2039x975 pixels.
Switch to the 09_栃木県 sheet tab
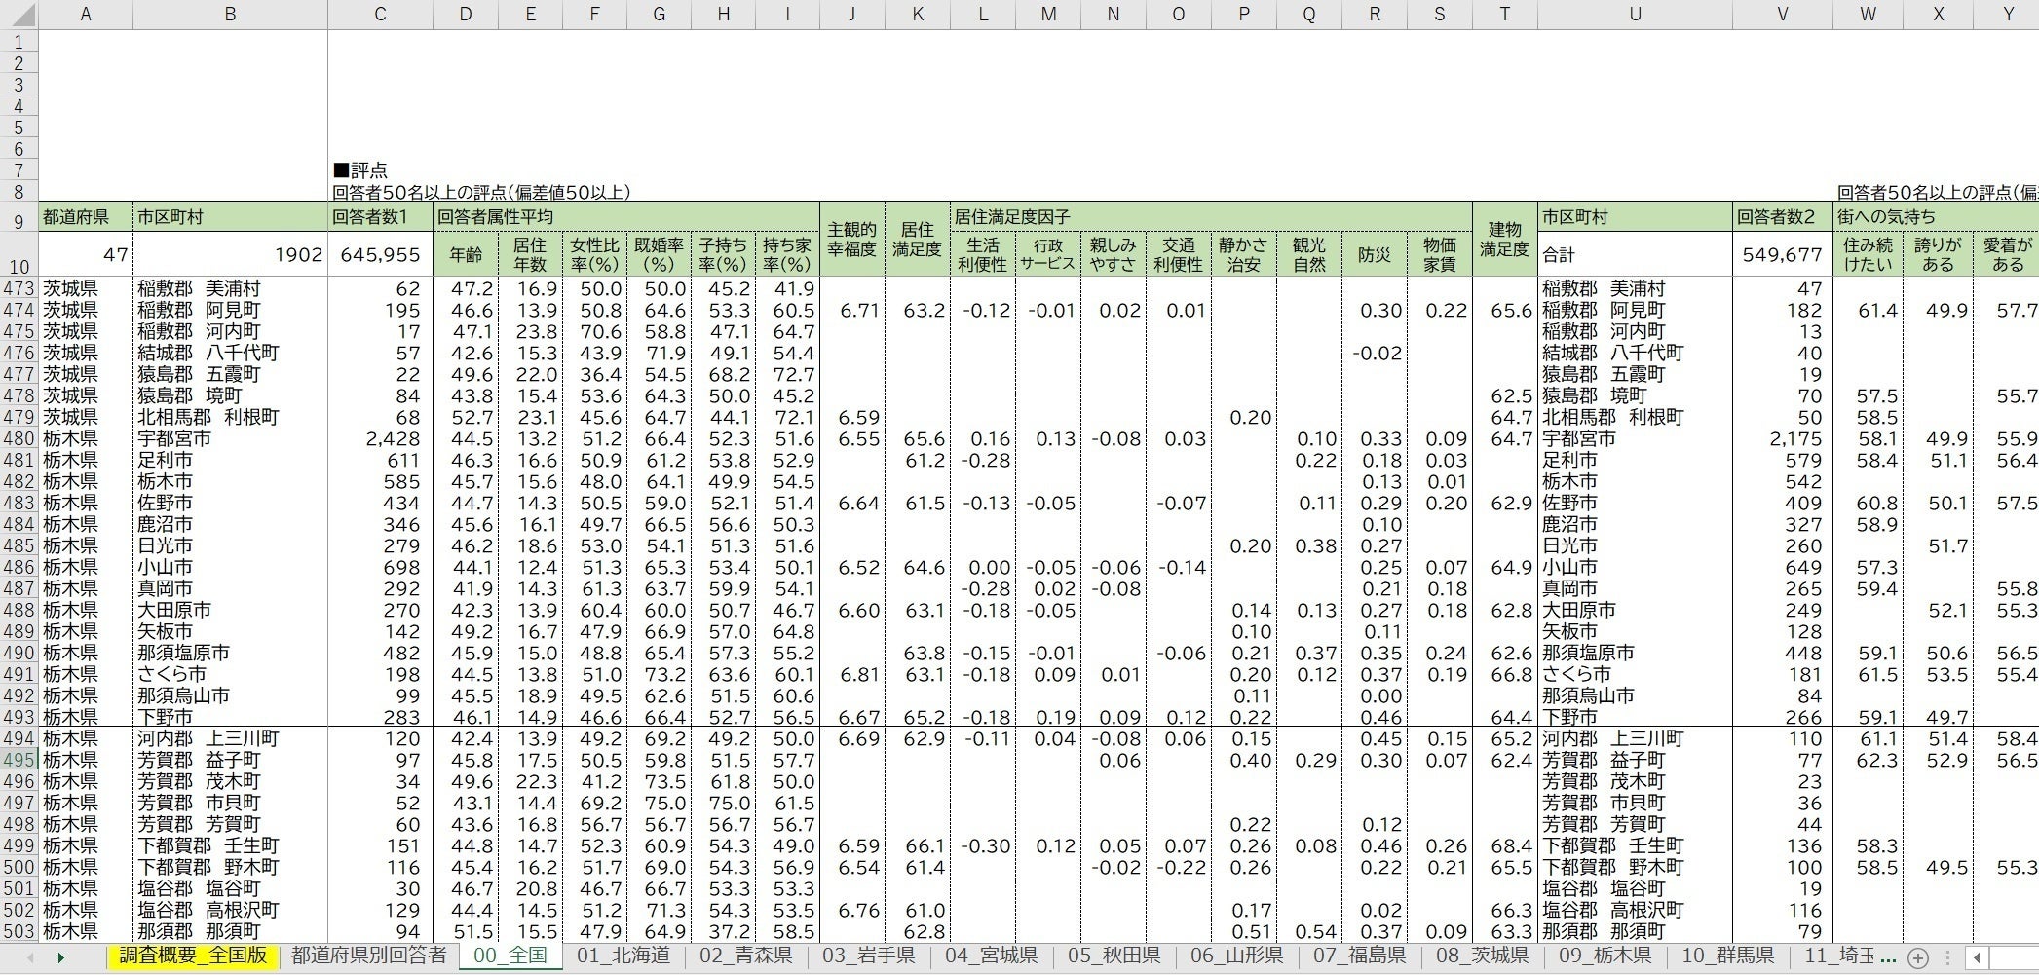tap(1605, 956)
